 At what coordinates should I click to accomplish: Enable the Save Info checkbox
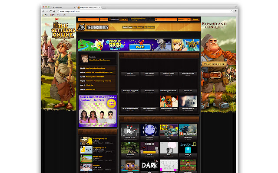tap(111, 19)
